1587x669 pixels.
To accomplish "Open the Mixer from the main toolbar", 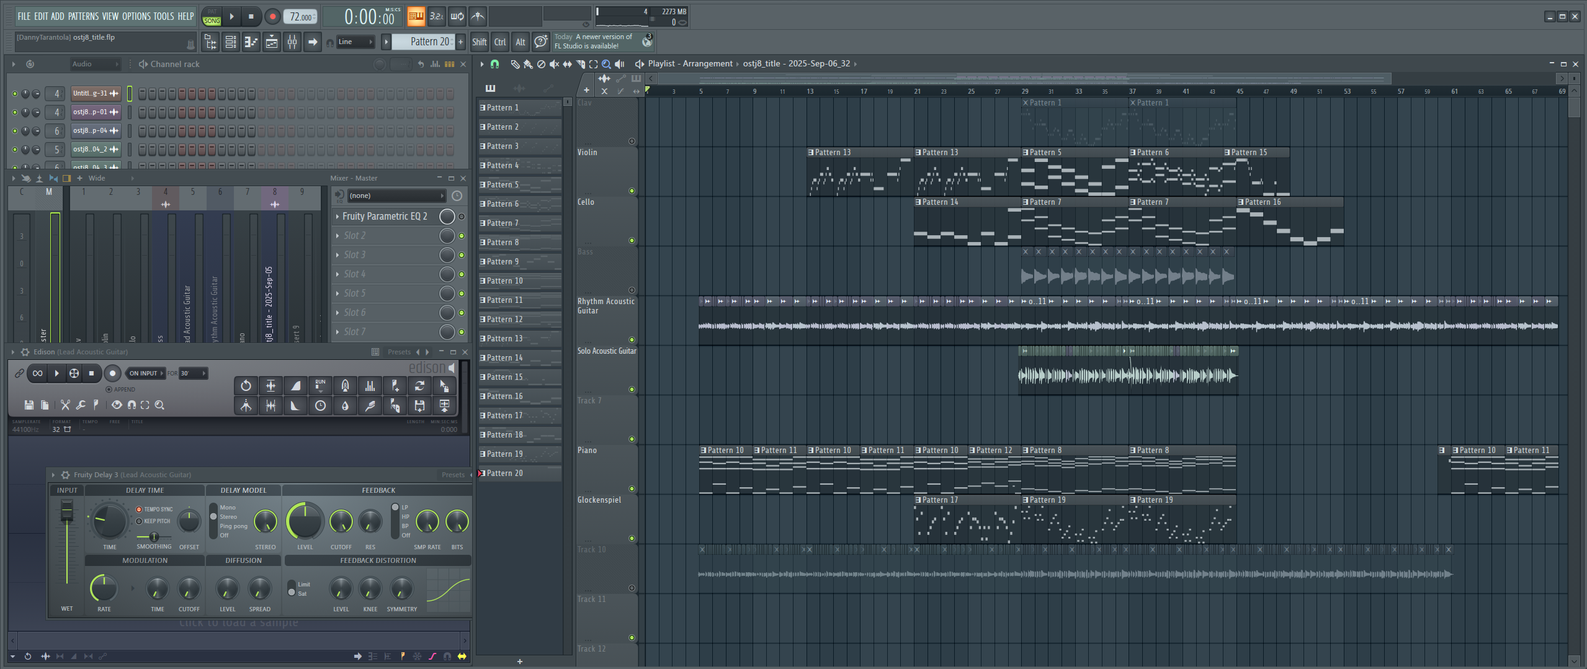I will tap(292, 42).
